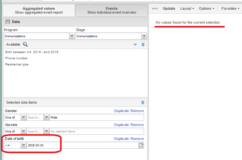
Task: Click the single down arrow above the Available list
Action: pos(135,45)
